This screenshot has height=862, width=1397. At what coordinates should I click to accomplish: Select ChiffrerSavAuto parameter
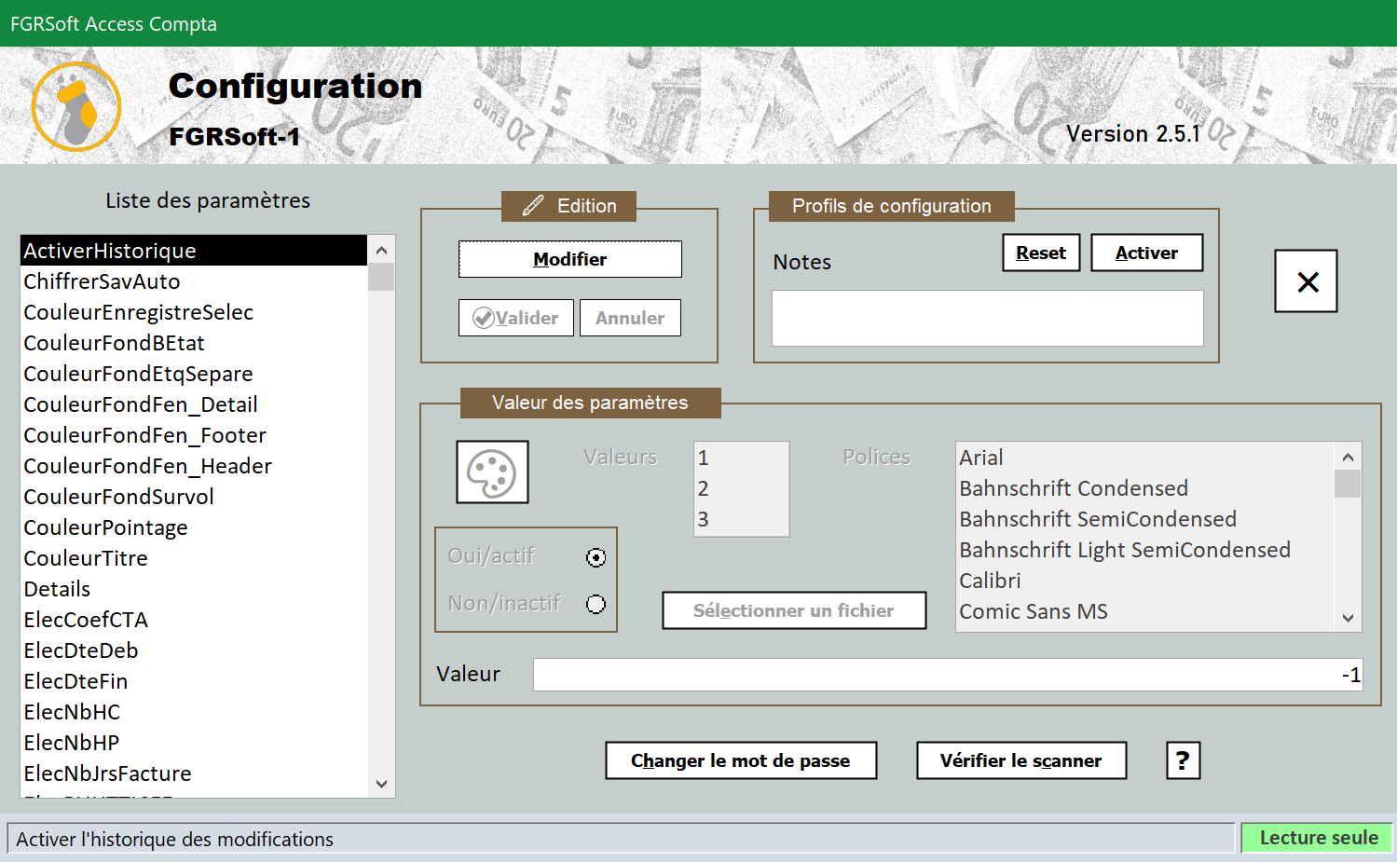coord(194,281)
